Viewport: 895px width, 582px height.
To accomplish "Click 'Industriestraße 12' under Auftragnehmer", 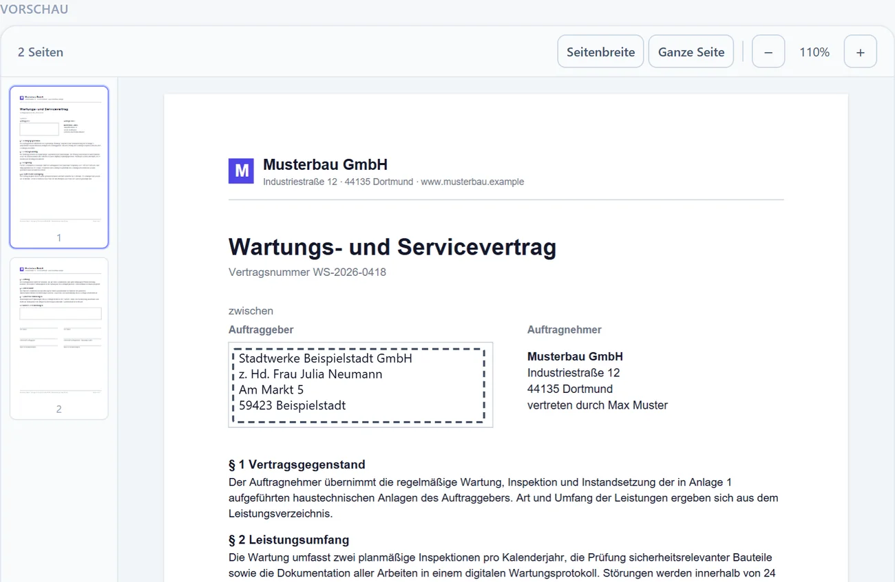I will point(573,373).
